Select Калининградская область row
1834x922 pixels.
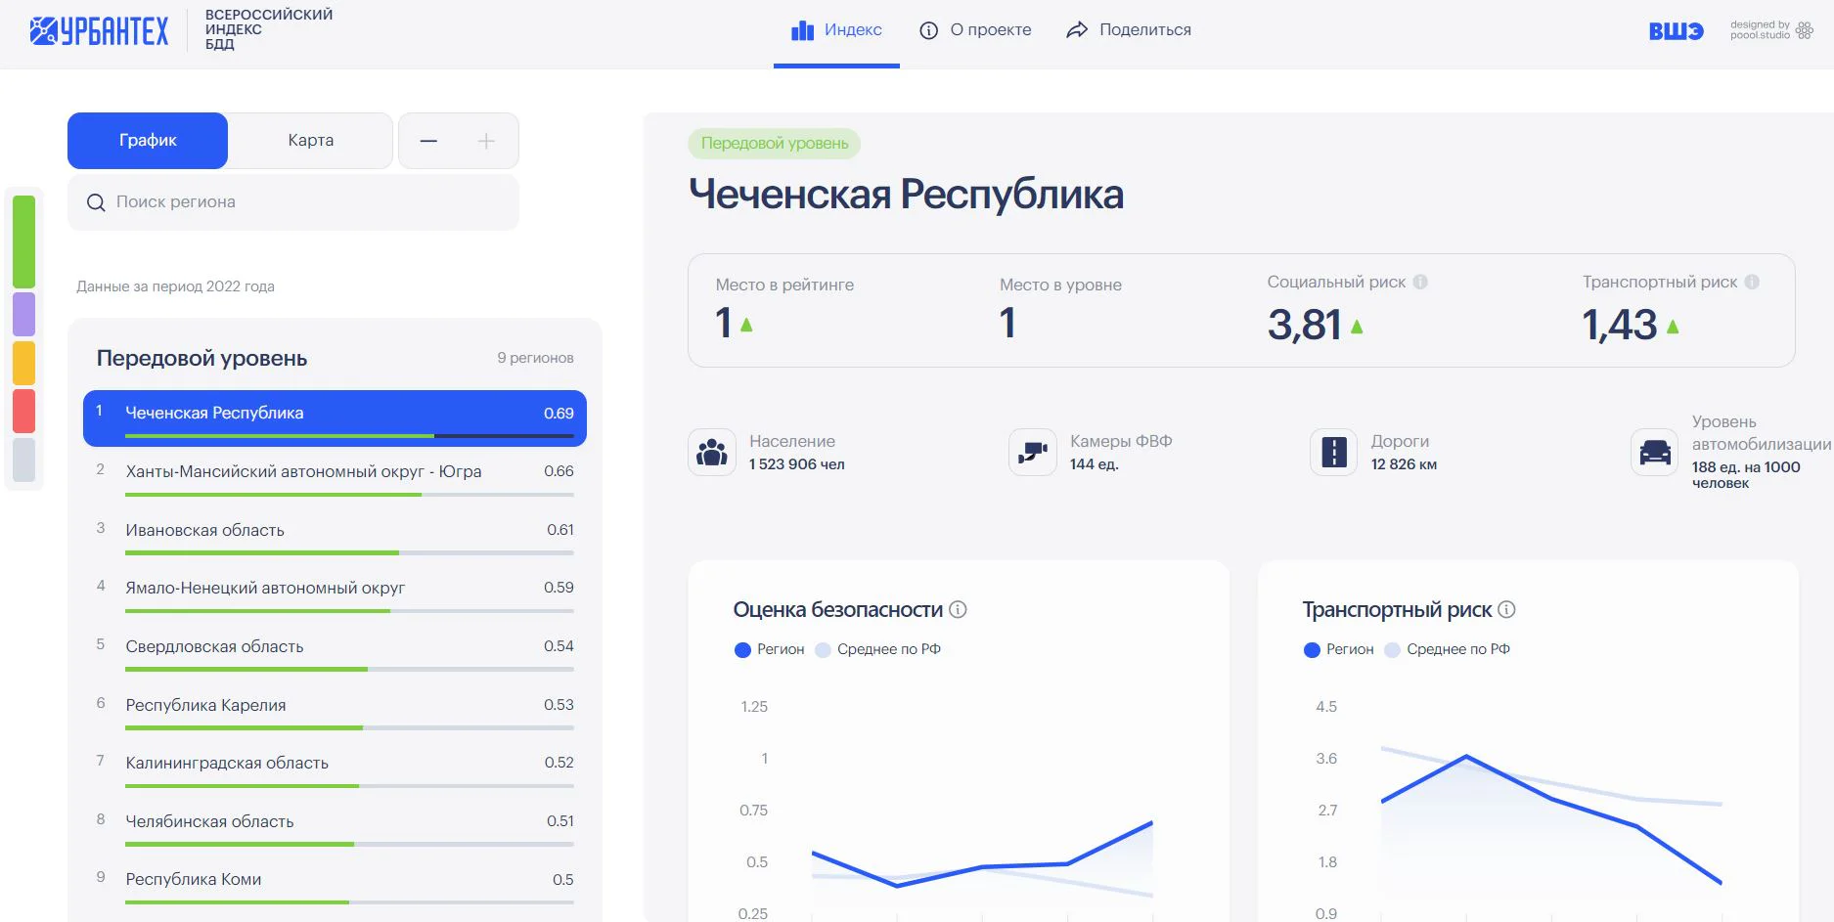335,767
